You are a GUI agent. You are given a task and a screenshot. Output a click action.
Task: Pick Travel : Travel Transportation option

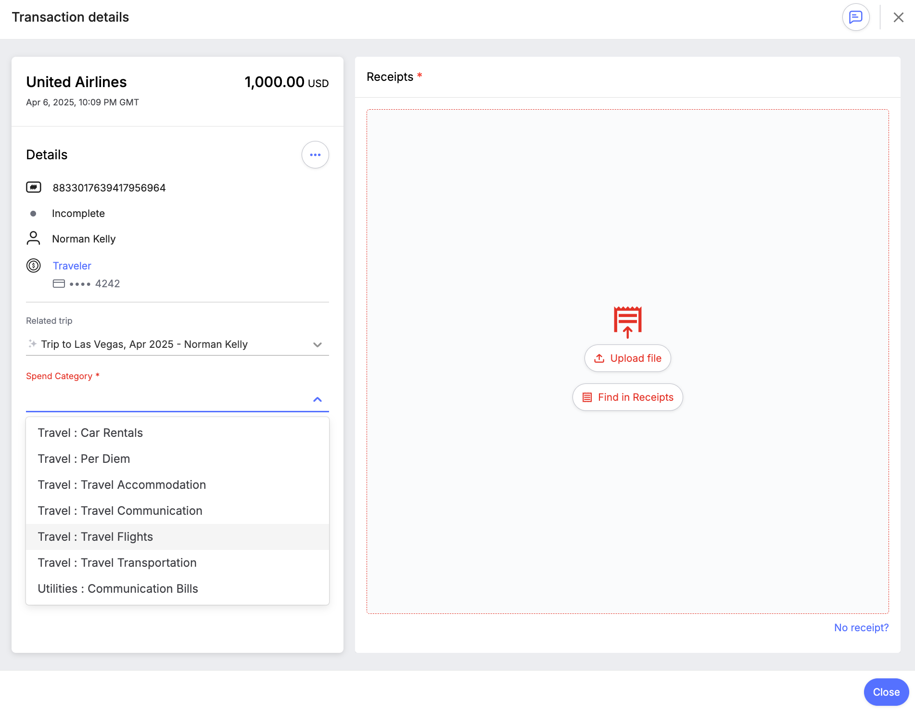pyautogui.click(x=178, y=563)
